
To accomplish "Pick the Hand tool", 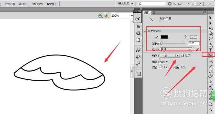I will pyautogui.click(x=210, y=104).
